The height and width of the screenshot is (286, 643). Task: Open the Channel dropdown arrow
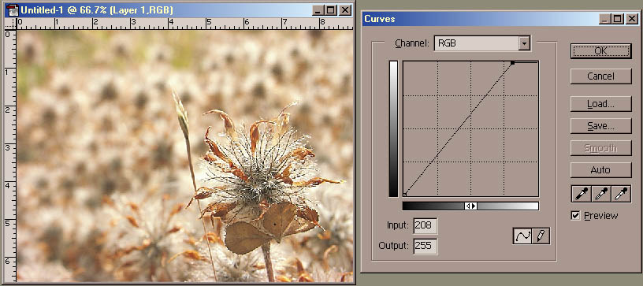click(524, 43)
